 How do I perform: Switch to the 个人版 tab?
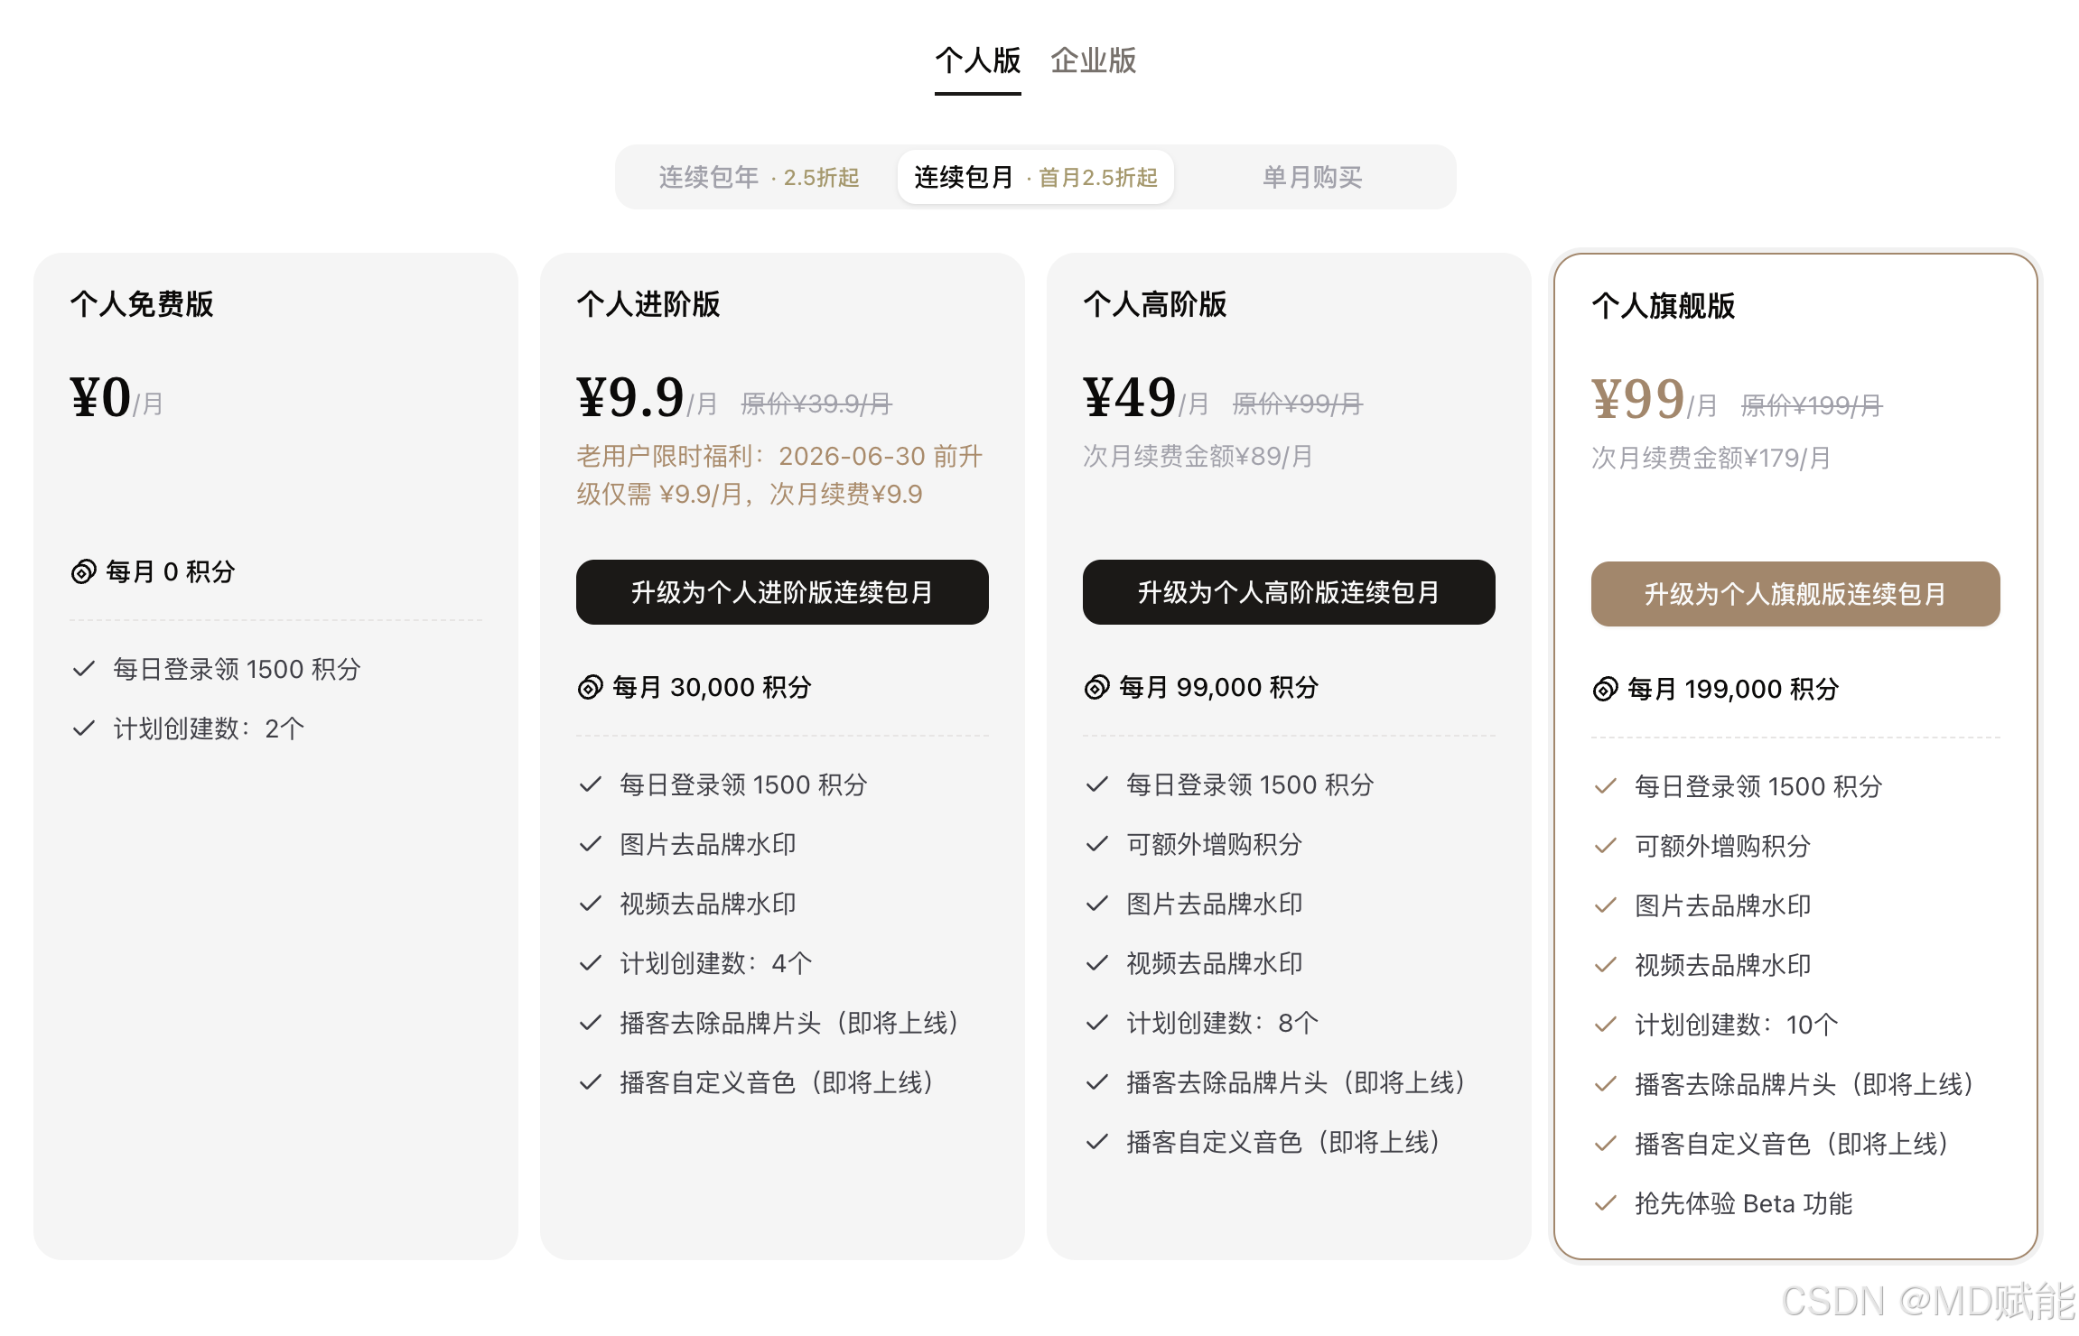[x=976, y=60]
